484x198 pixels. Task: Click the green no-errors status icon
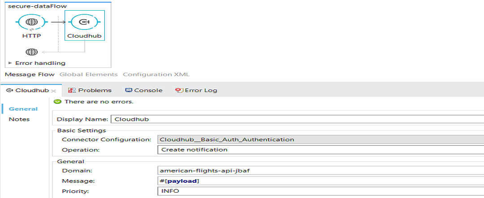(57, 101)
